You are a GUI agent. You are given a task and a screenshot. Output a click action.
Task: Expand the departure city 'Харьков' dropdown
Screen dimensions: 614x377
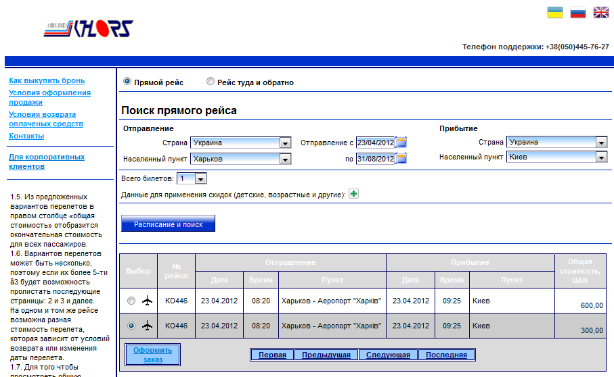[285, 159]
